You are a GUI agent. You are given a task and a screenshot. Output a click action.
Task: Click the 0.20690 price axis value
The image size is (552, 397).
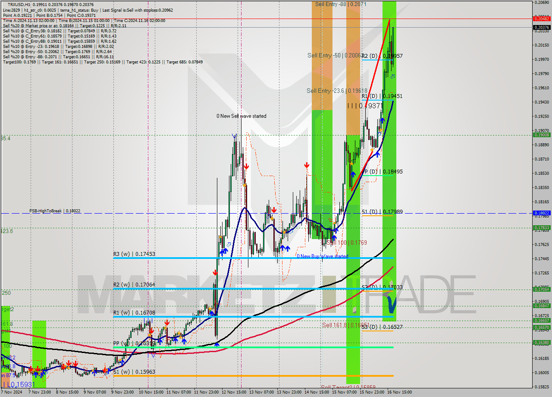pos(542,3)
